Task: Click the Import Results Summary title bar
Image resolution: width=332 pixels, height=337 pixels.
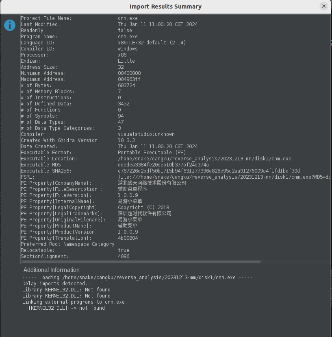Action: click(165, 7)
